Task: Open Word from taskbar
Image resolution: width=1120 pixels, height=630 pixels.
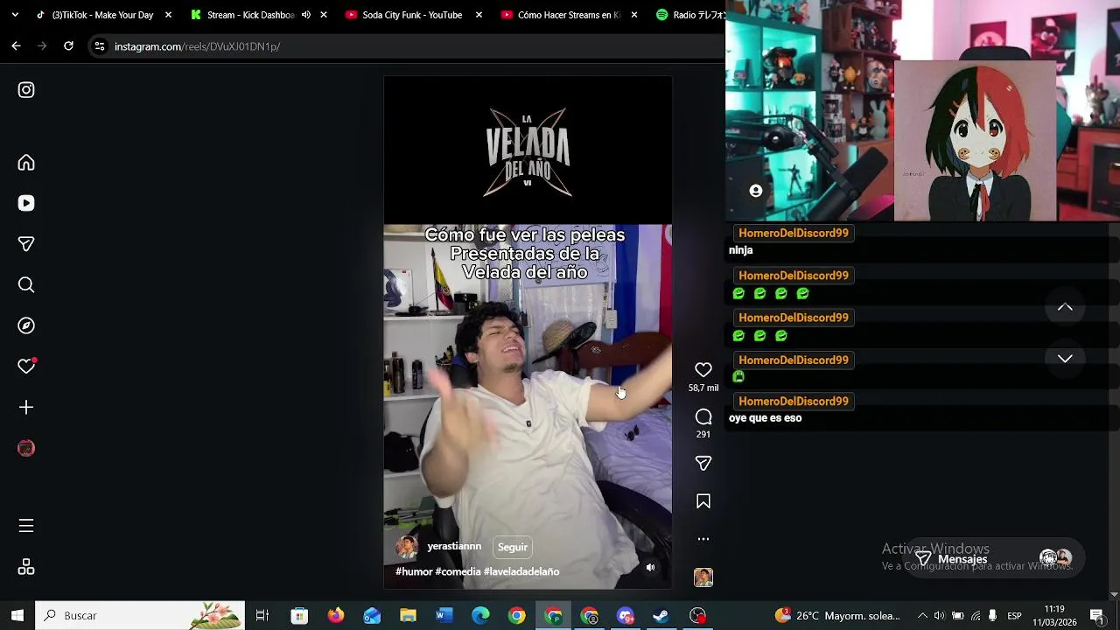Action: 444,615
